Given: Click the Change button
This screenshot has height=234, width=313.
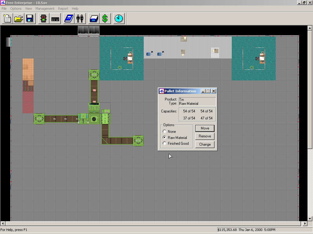Looking at the screenshot, I should pos(205,144).
